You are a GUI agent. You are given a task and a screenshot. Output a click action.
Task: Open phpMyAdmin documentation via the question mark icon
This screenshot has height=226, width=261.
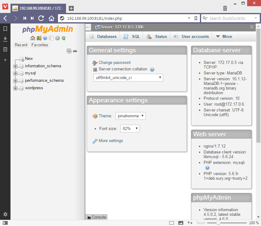click(44, 38)
